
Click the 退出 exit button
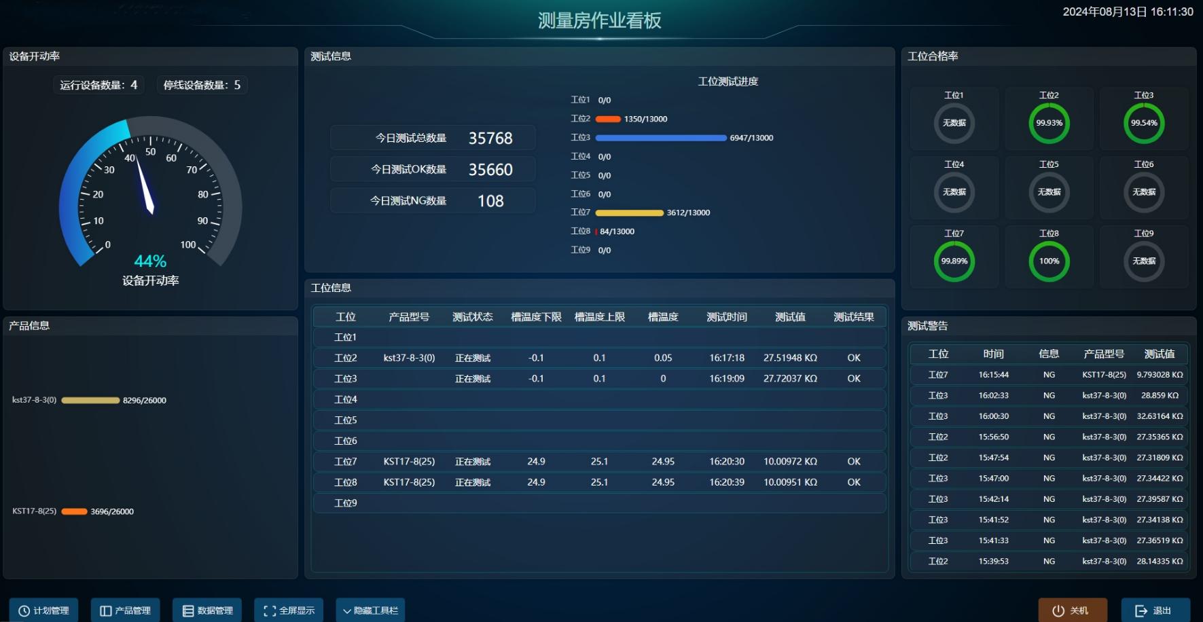coord(1155,610)
